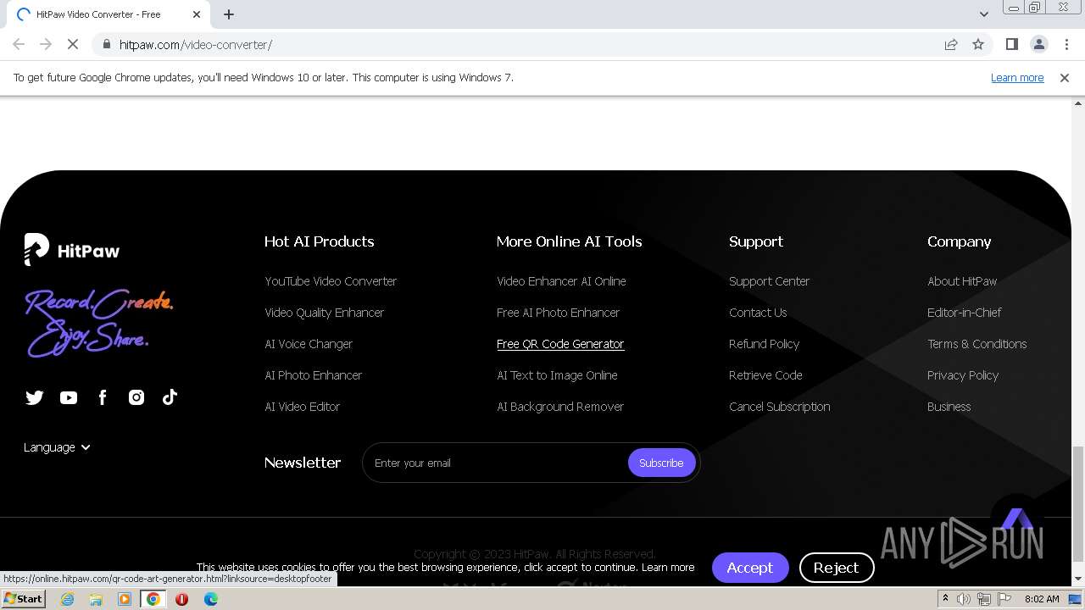Open Chrome profile avatar menu
1085x610 pixels.
(1038, 44)
